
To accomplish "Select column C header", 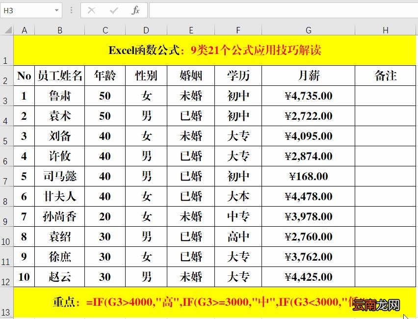I will coord(105,30).
